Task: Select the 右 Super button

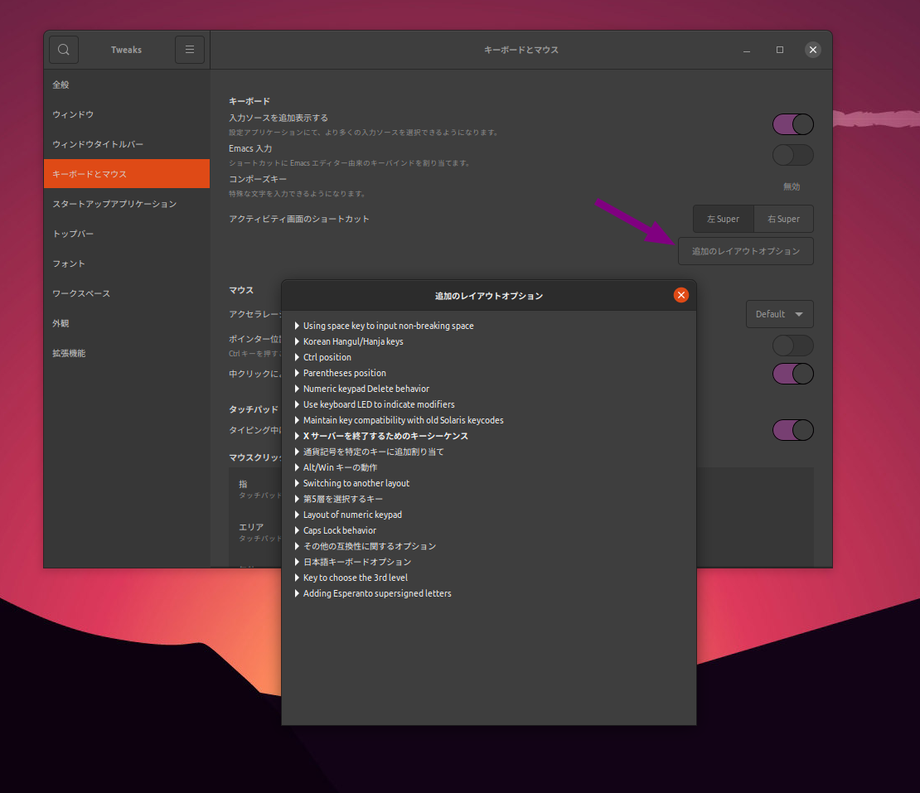Action: click(783, 219)
